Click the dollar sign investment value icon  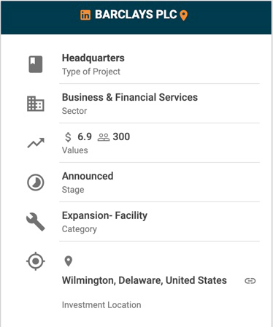pos(68,137)
